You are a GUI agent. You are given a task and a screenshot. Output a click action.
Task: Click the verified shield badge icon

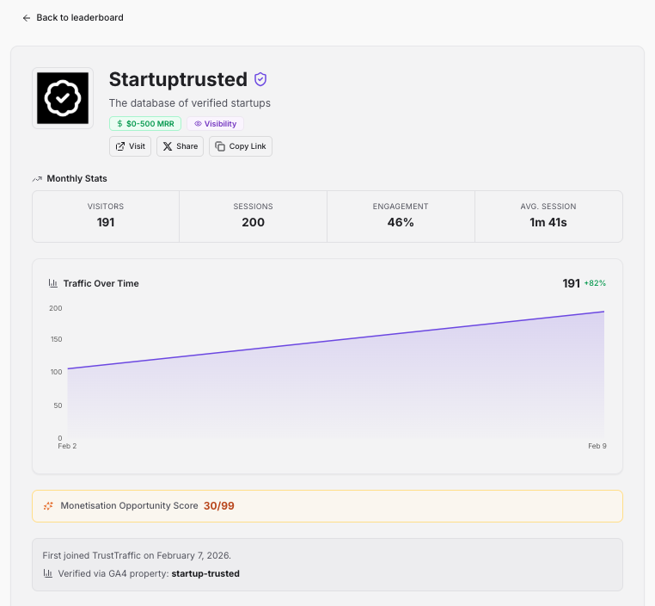[260, 79]
